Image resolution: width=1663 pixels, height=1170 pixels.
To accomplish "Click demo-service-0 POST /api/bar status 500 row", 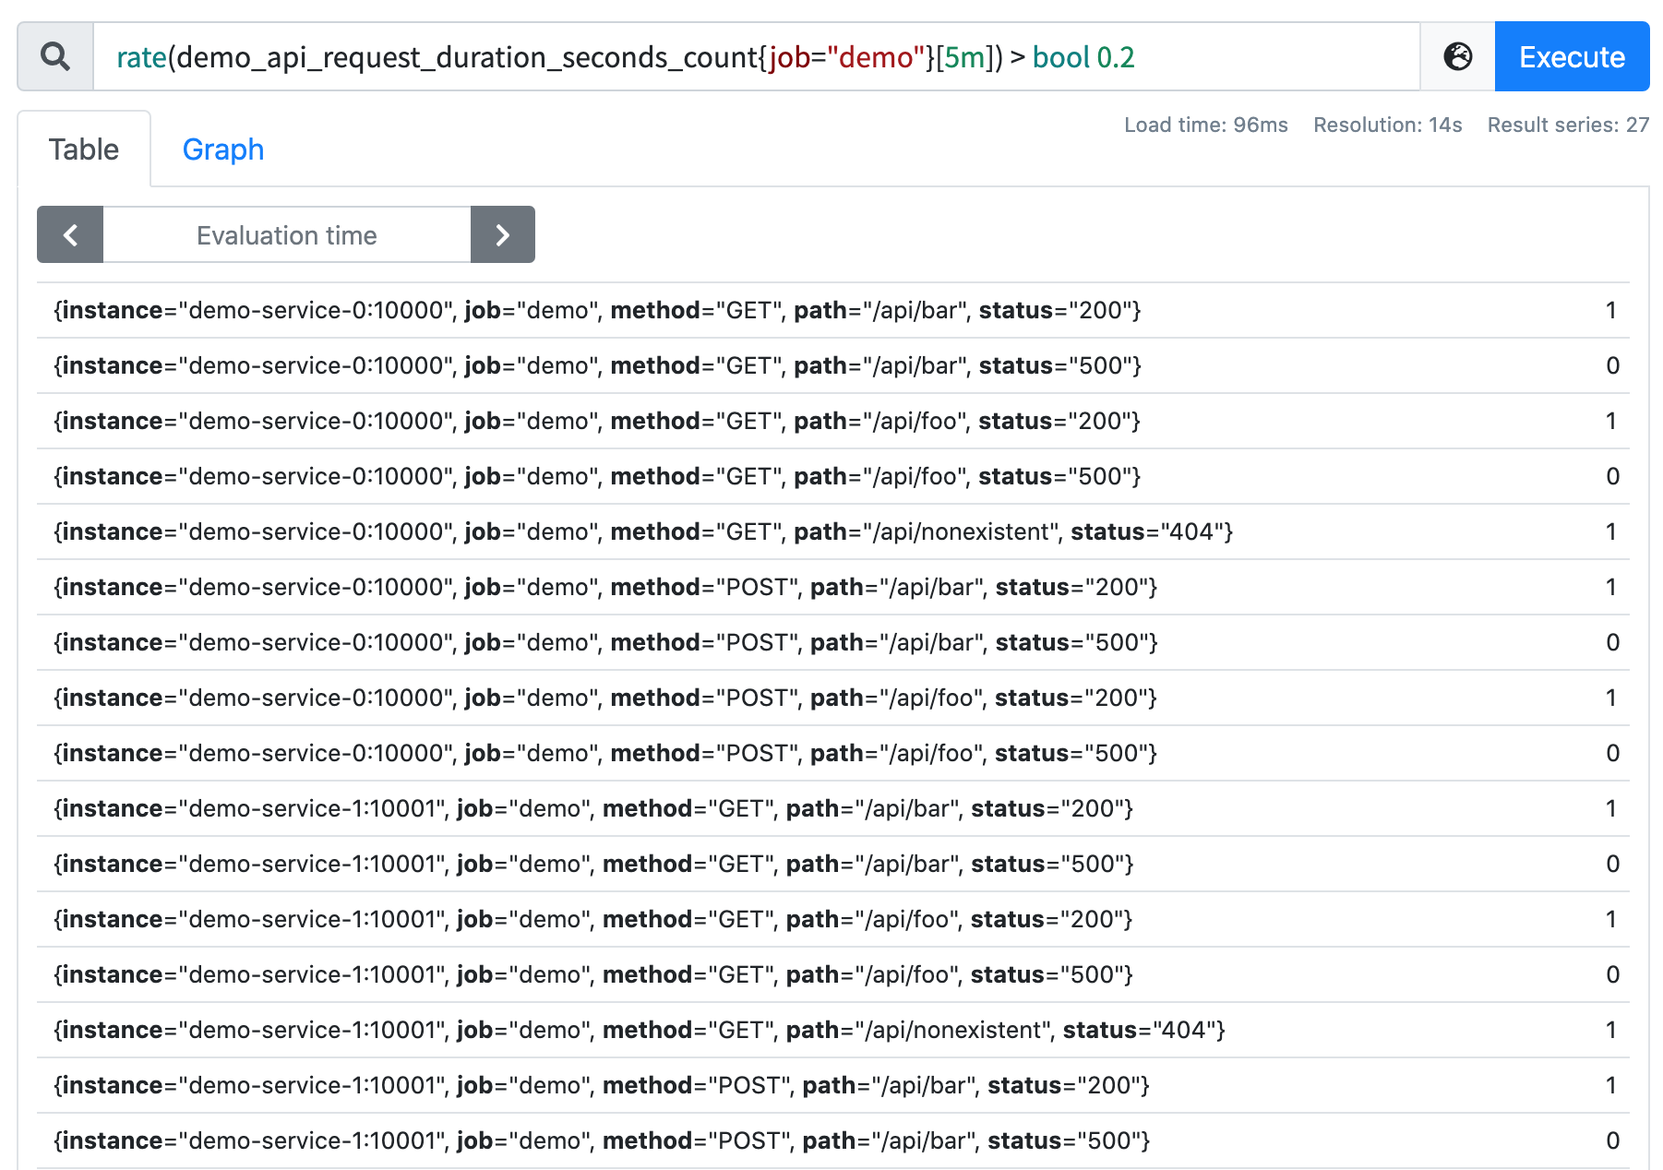I will point(833,643).
